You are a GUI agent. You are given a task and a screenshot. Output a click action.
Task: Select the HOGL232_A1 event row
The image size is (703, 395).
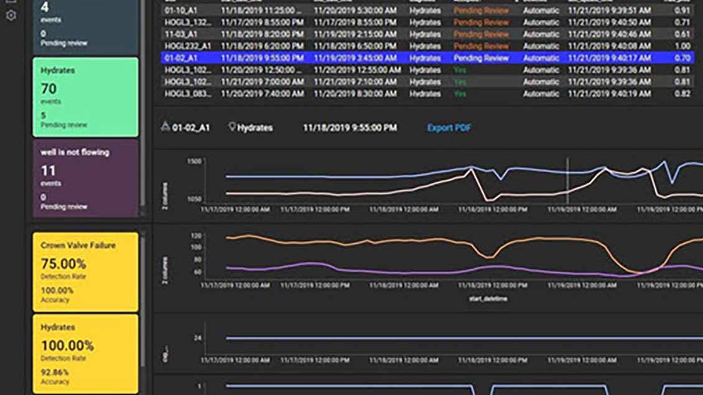[187, 46]
